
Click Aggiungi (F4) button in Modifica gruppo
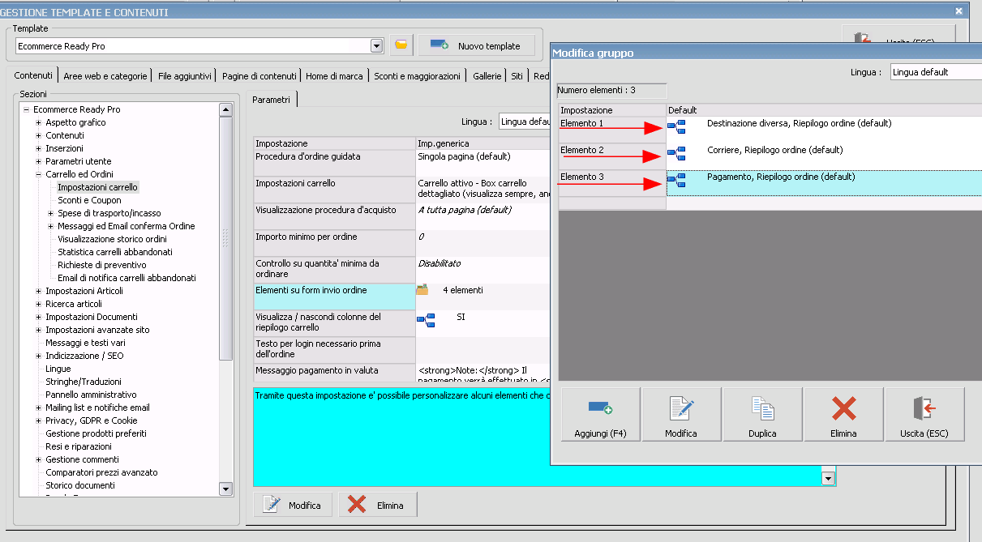coord(600,414)
